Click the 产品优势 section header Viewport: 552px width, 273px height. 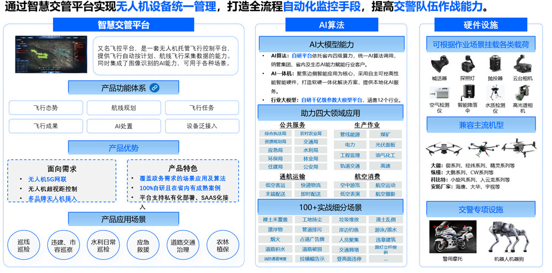[x=124, y=148]
